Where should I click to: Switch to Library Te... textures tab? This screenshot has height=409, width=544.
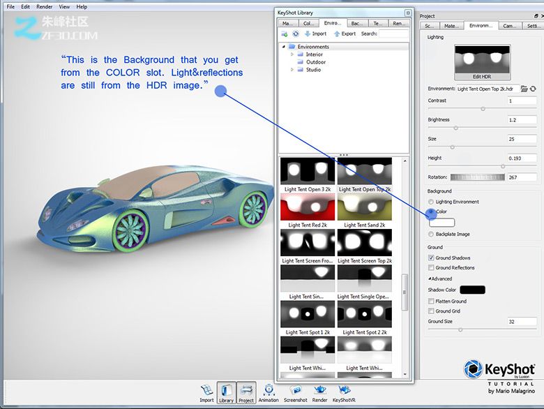(x=378, y=24)
